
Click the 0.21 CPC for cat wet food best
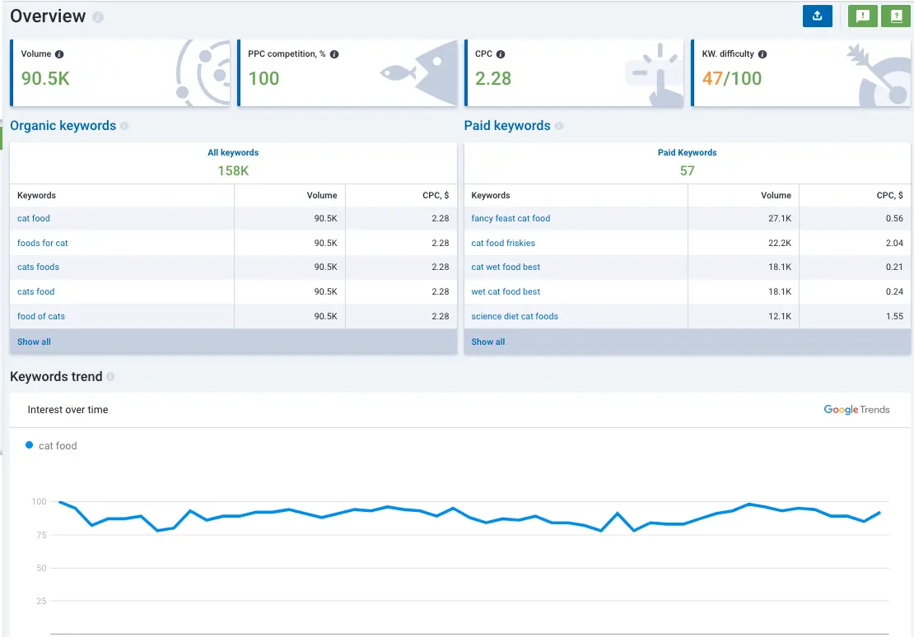click(x=894, y=267)
